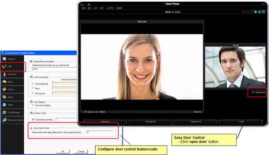Open the Audio settings category
The height and width of the screenshot is (155, 269).
pos(12,97)
